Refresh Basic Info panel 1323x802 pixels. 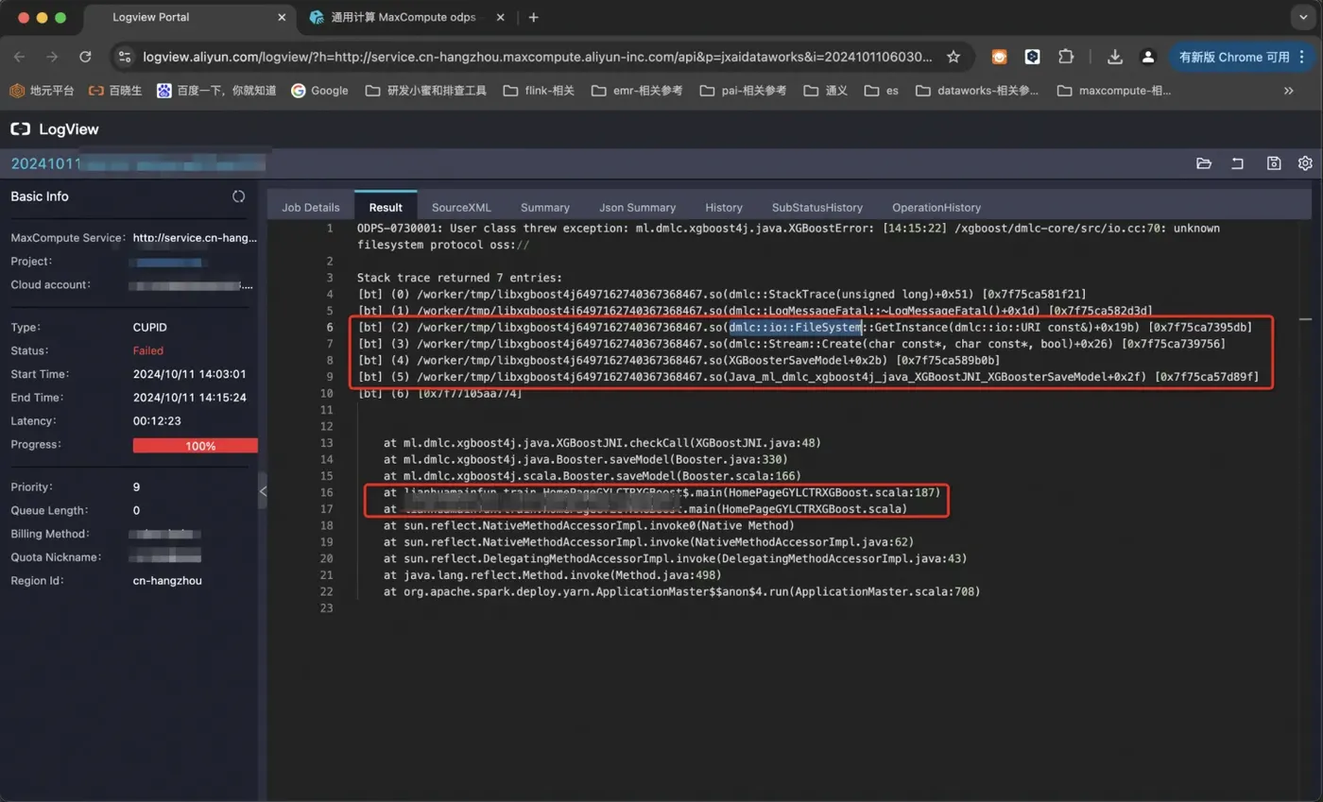pos(239,196)
